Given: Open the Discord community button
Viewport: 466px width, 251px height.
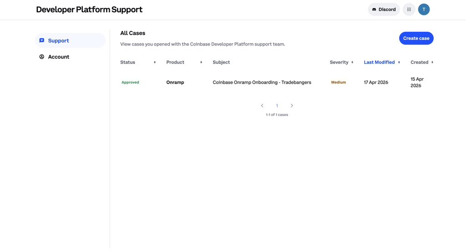Looking at the screenshot, I should (384, 10).
